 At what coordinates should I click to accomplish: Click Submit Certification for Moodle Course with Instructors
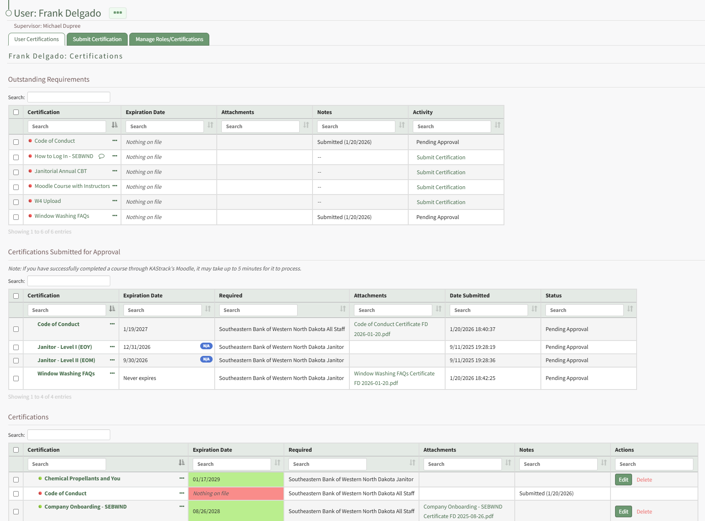click(441, 187)
